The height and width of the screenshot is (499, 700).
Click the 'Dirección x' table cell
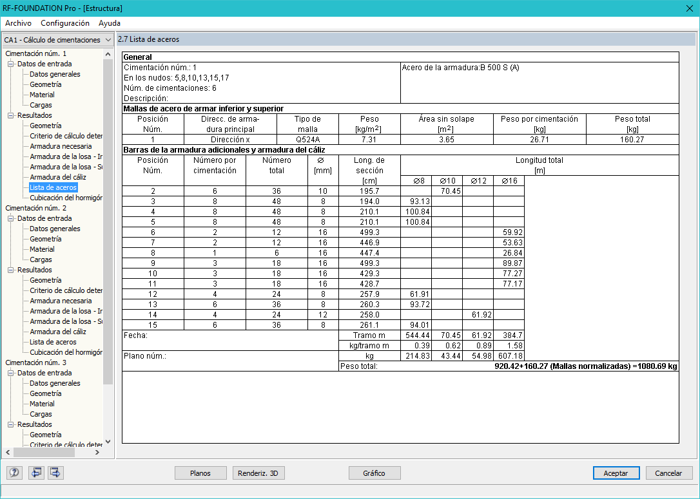tap(230, 140)
